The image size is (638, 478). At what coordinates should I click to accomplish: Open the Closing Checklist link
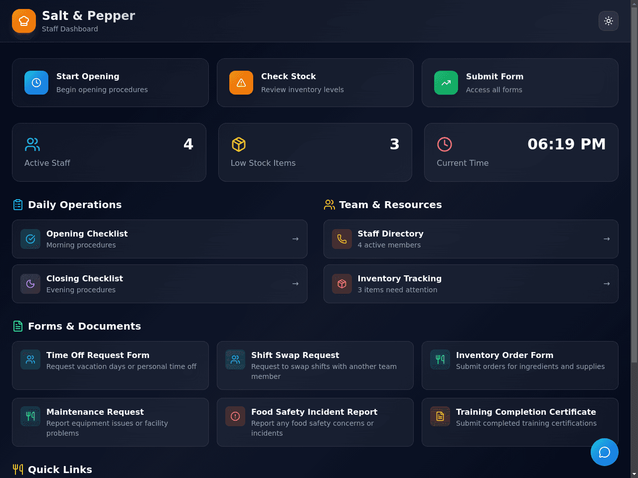coord(159,284)
